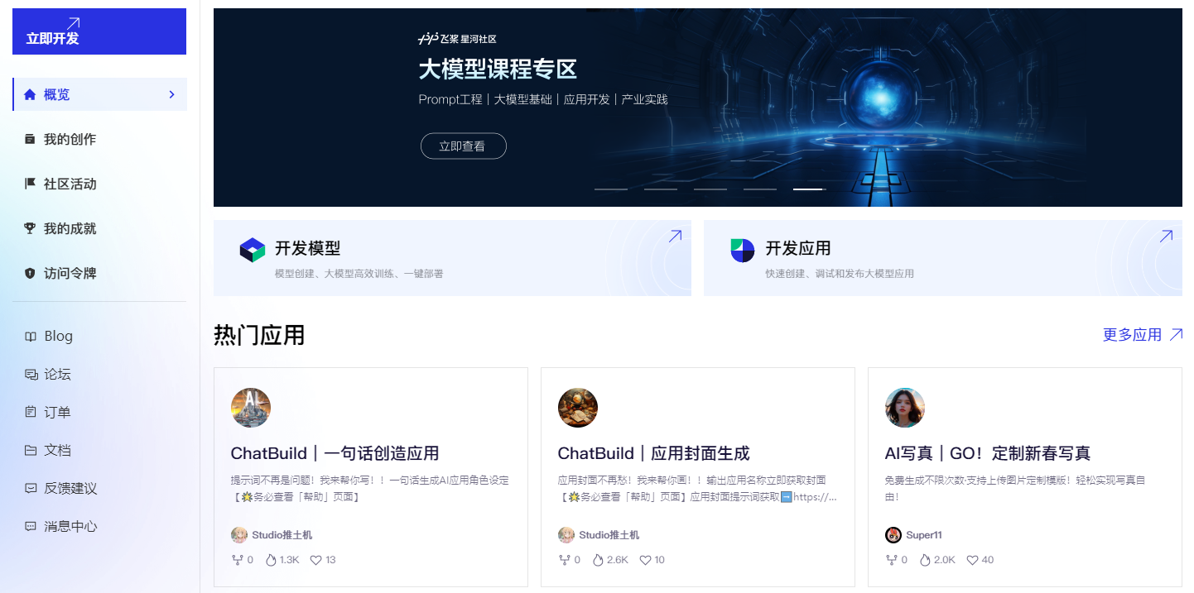Like the AI写真 app via heart icon
Screen dimensions: 1194x593
[973, 560]
